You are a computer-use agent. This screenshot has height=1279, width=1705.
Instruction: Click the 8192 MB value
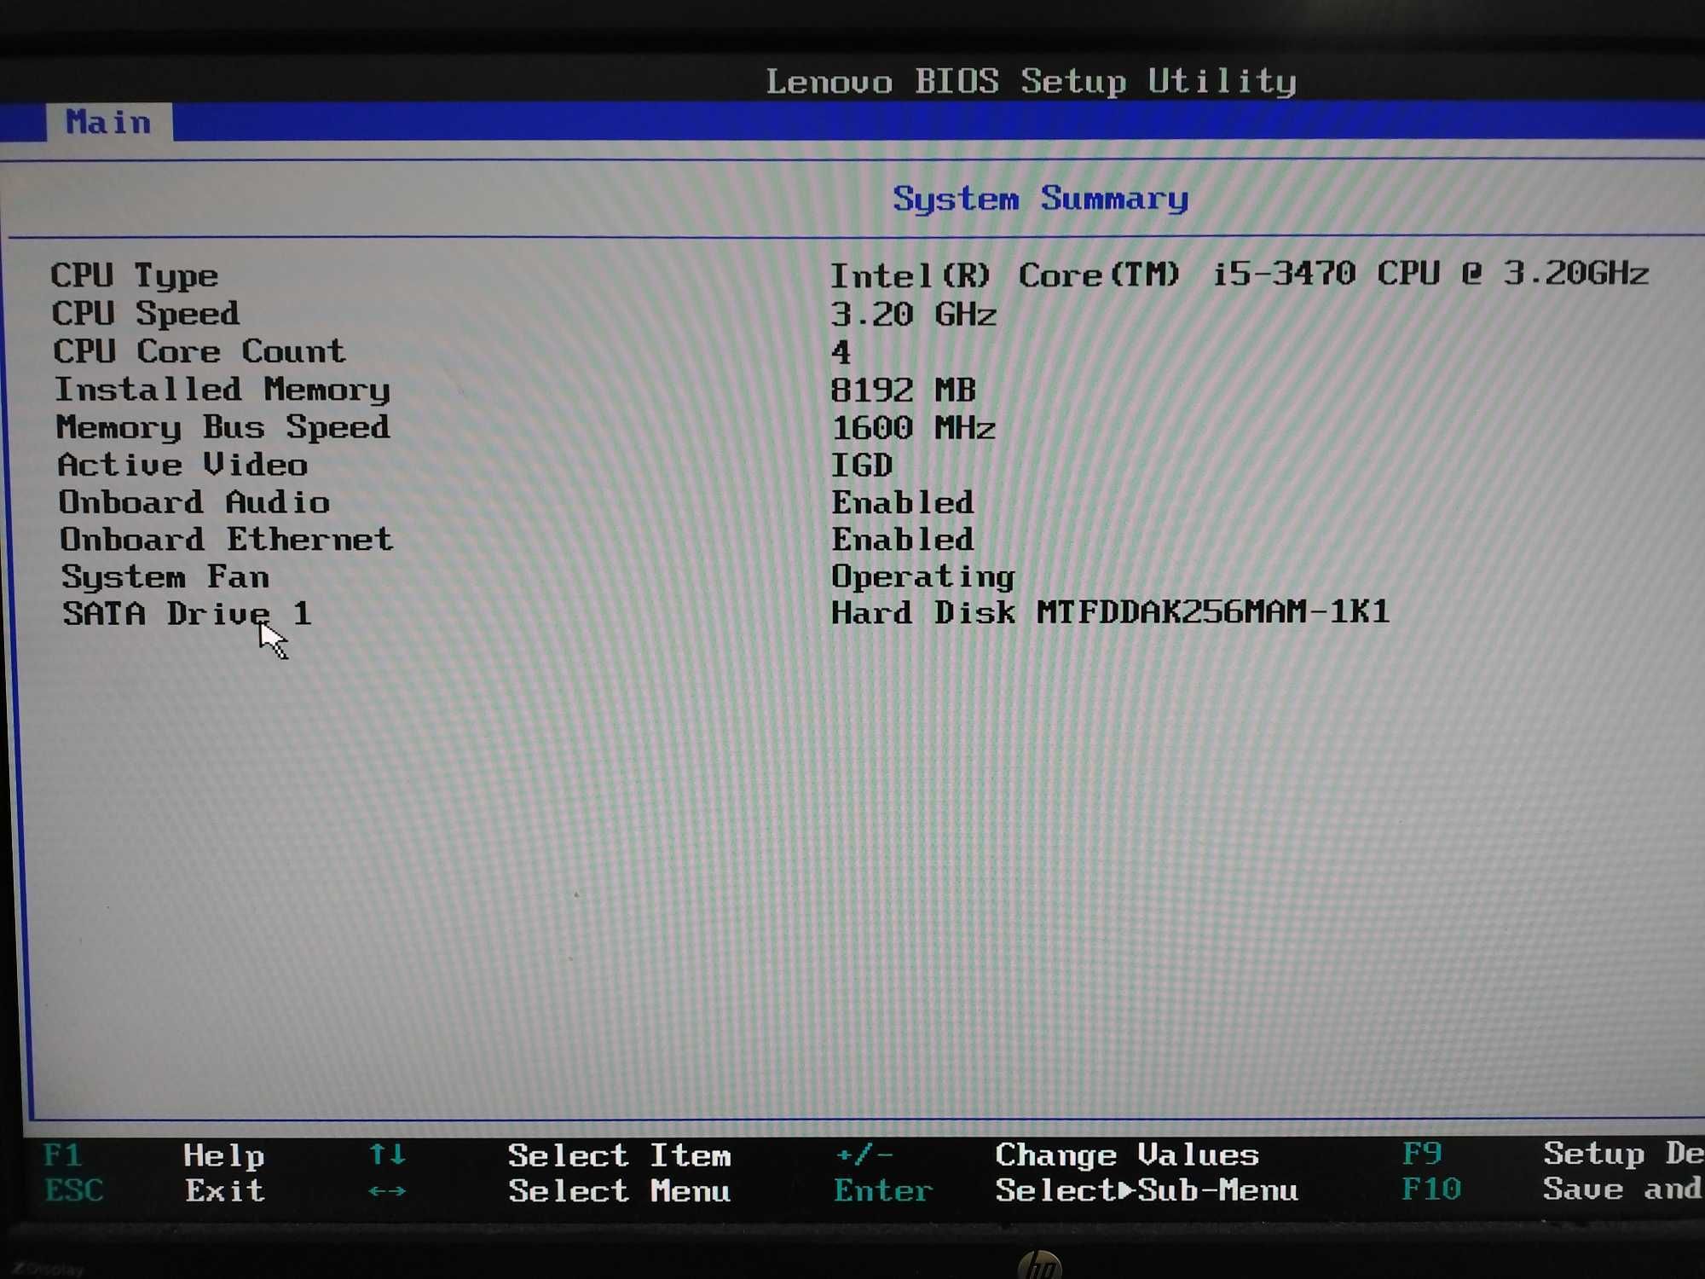[904, 391]
